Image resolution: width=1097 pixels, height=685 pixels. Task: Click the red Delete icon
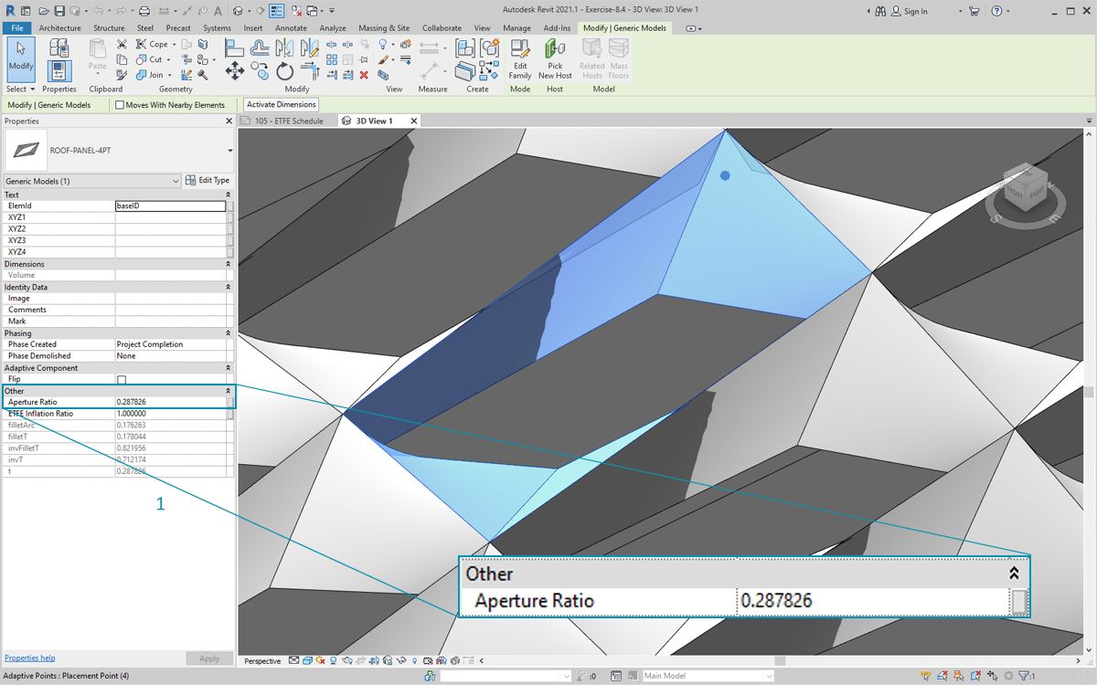pyautogui.click(x=364, y=75)
